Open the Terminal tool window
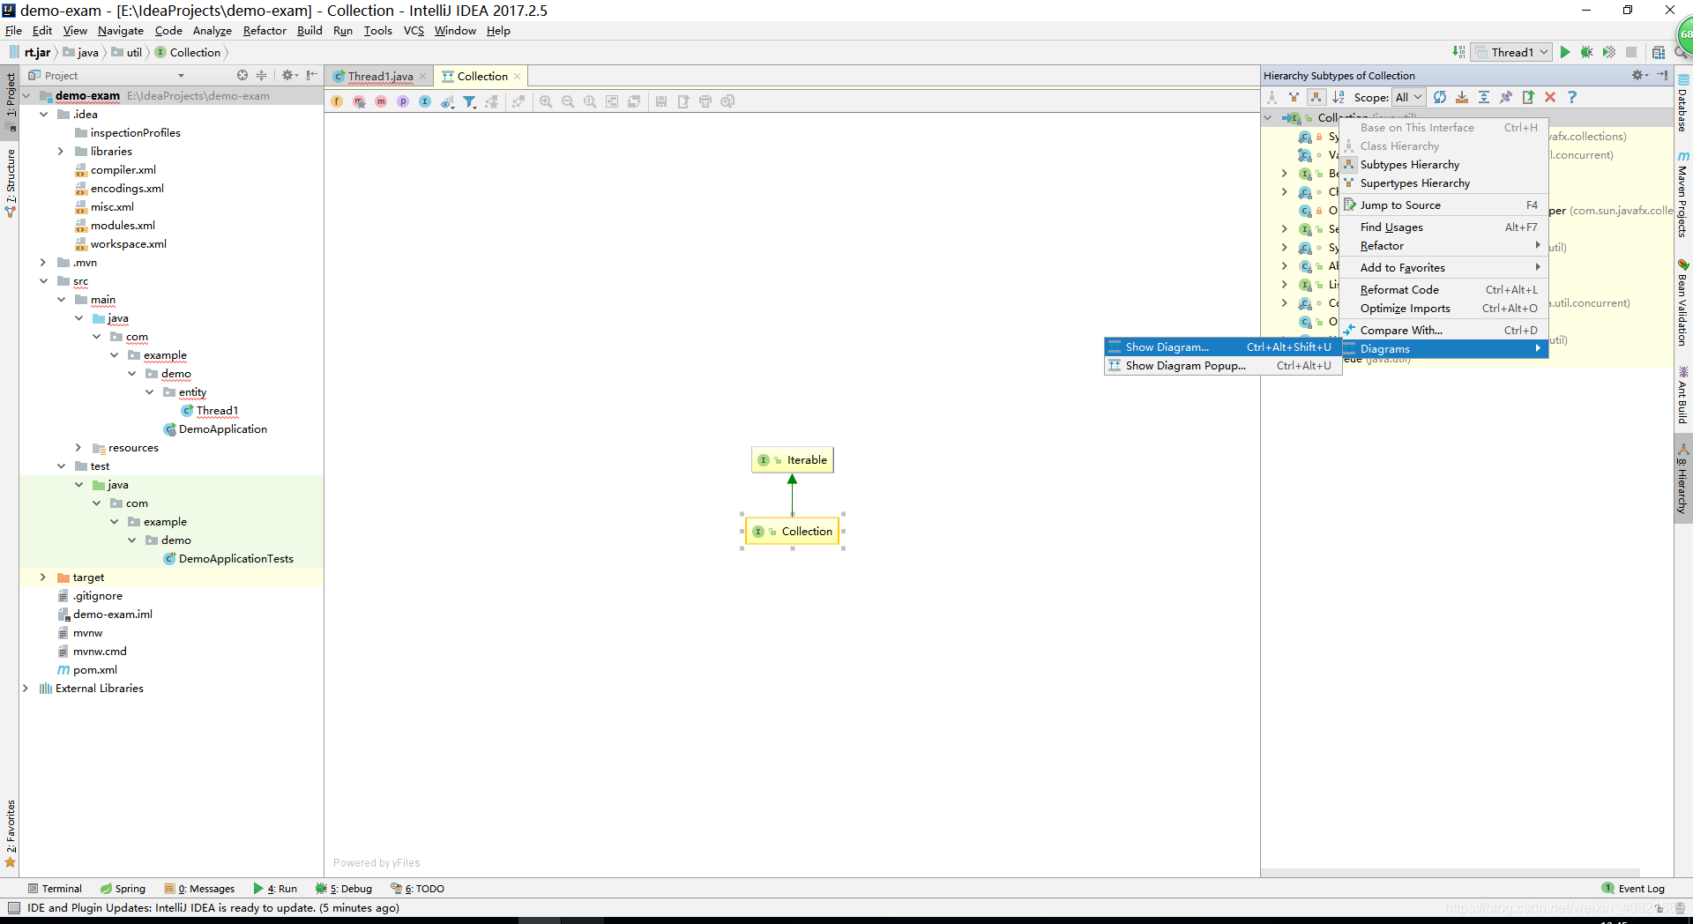Viewport: 1693px width, 924px height. (55, 889)
